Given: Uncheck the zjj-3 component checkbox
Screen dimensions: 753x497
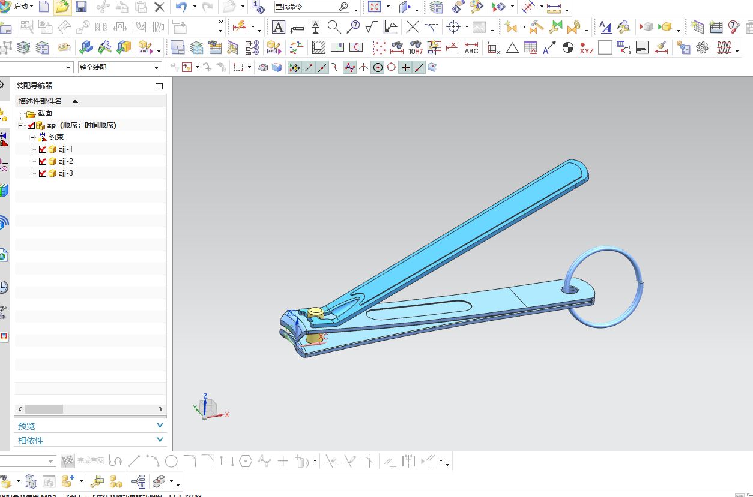Looking at the screenshot, I should pyautogui.click(x=43, y=173).
